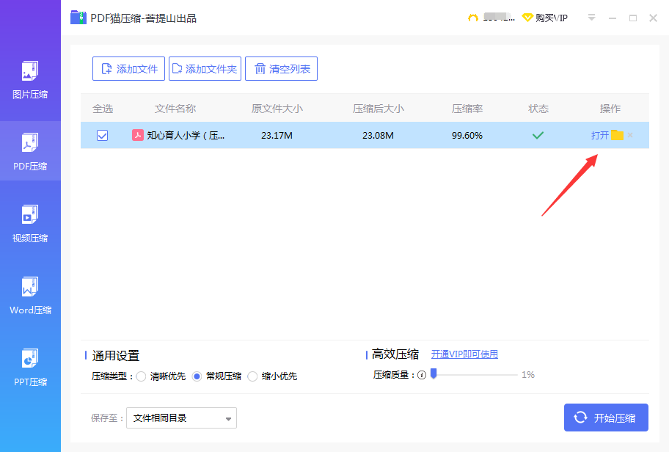
Task: Click the 添加文件 add file button
Action: (x=128, y=69)
